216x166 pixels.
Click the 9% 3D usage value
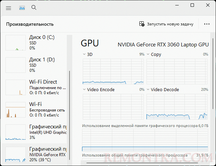[142, 54]
